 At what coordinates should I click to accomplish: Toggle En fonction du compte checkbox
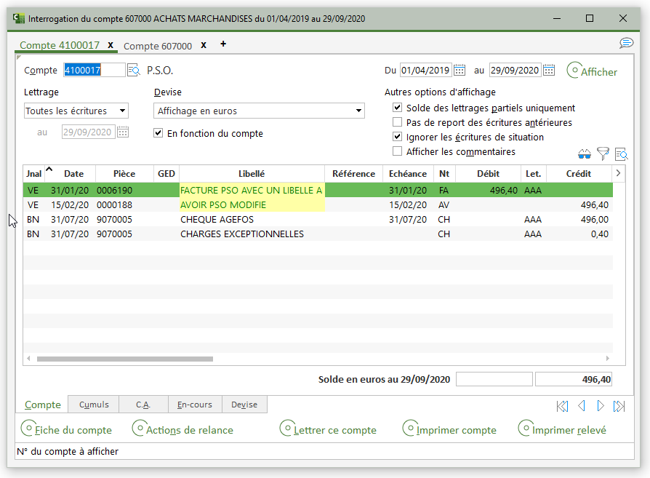(x=158, y=132)
